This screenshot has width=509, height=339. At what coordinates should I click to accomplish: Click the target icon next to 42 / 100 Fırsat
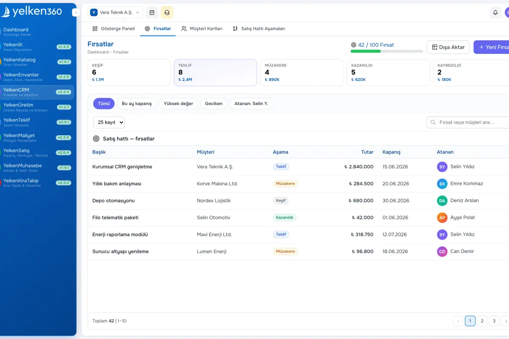pos(354,44)
